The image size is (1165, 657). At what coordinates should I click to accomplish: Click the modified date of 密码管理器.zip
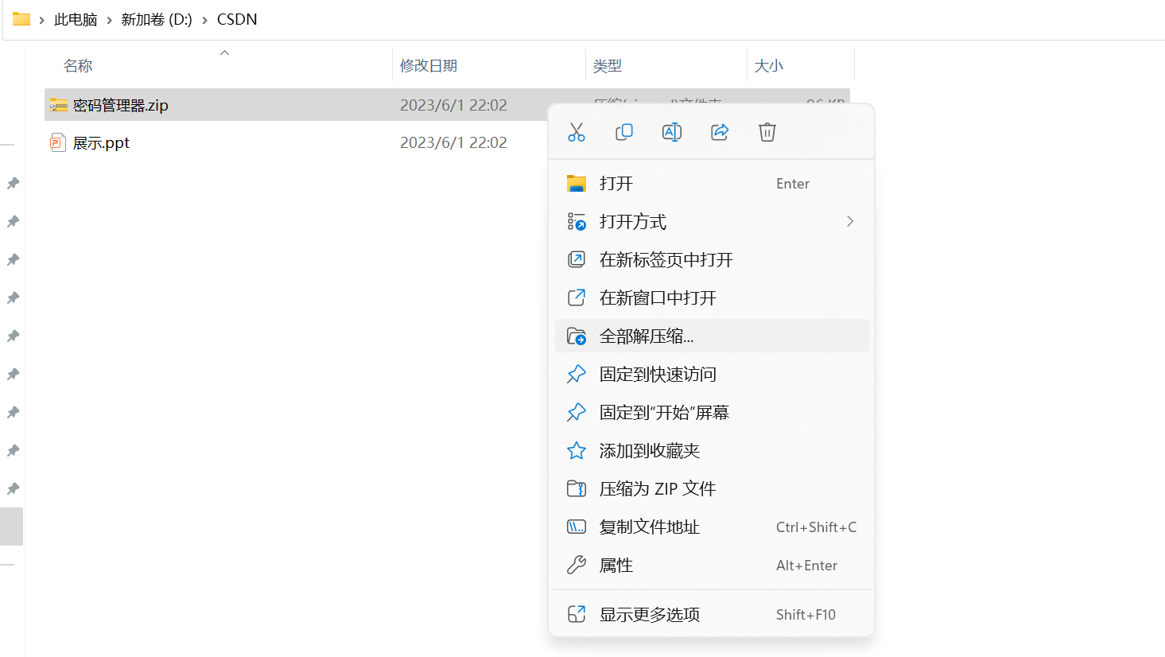coord(453,105)
